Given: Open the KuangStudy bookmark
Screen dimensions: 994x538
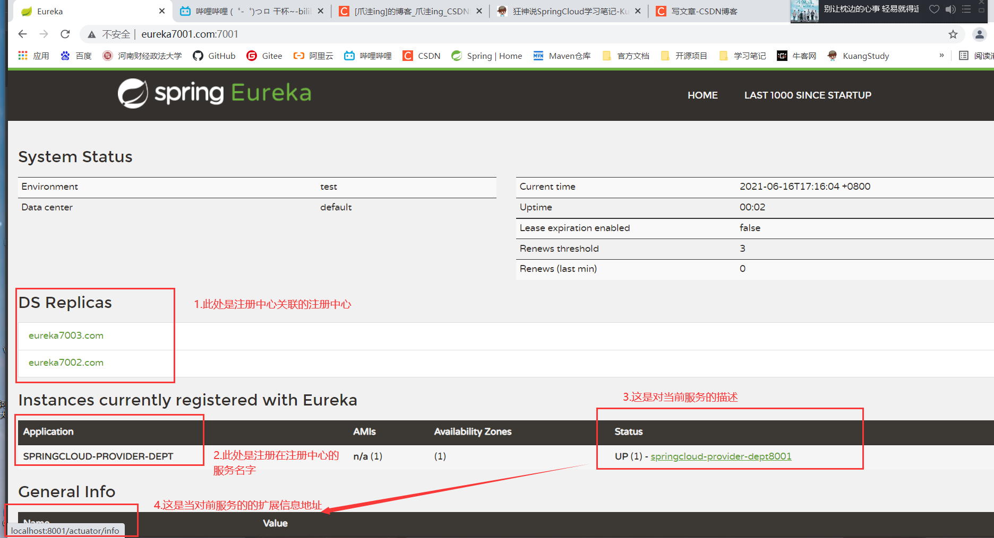Looking at the screenshot, I should pyautogui.click(x=858, y=56).
